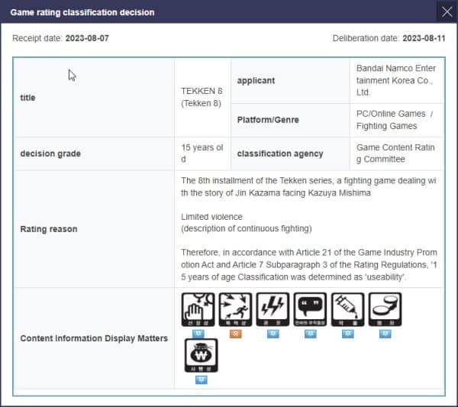Click the orange badge under violence icon

pos(235,334)
